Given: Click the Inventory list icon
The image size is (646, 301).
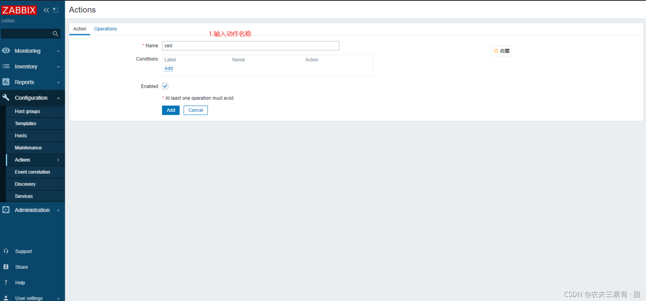Looking at the screenshot, I should coord(6,66).
